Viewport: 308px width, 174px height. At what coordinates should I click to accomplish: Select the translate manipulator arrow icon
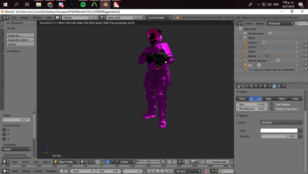(x=108, y=162)
